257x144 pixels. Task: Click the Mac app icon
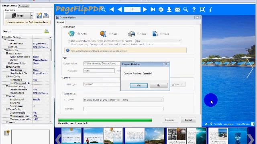[155, 34]
